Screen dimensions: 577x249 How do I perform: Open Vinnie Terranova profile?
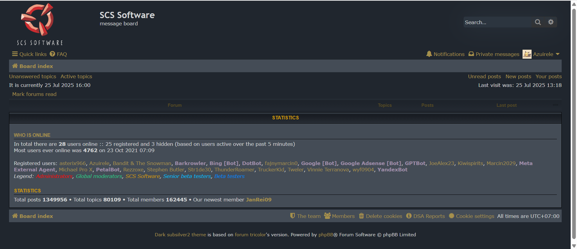[x=328, y=170]
